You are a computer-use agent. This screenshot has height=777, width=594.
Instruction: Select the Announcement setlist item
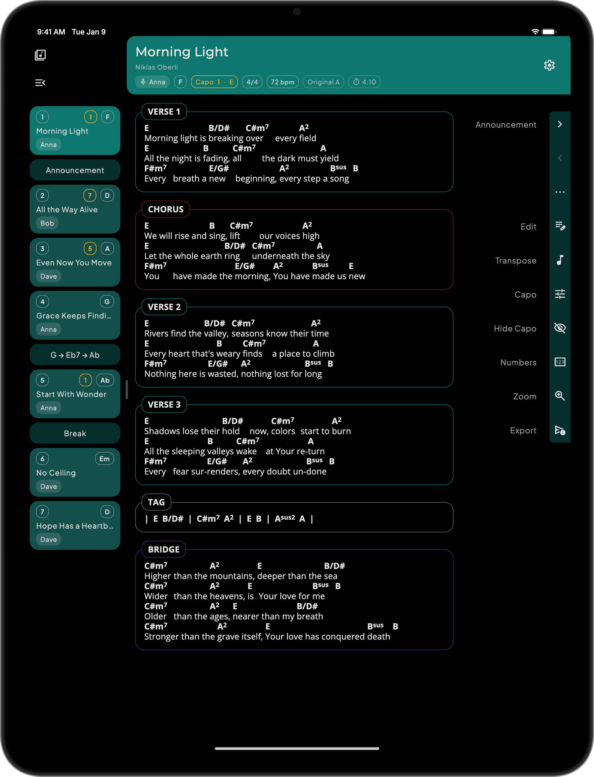click(75, 170)
